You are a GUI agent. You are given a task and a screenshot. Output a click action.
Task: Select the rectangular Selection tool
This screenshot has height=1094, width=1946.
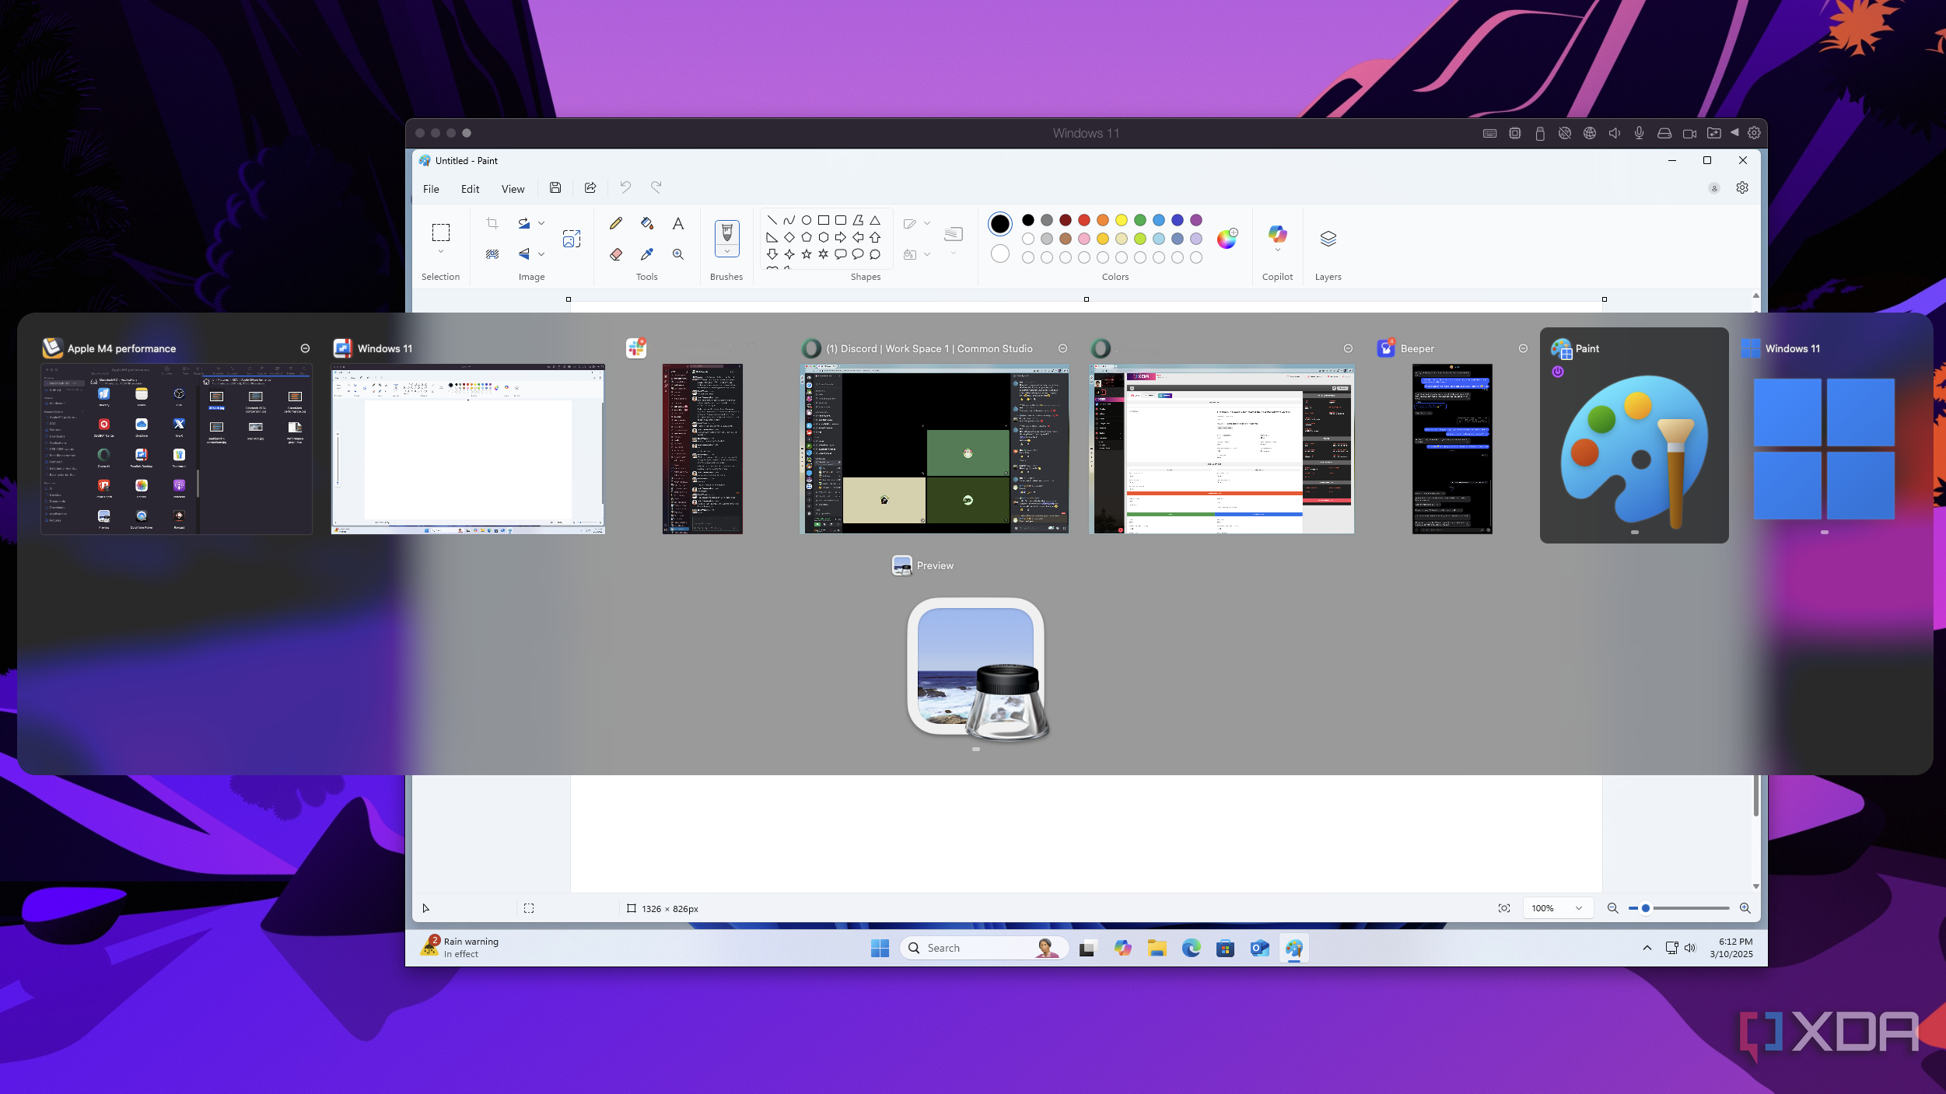[441, 232]
